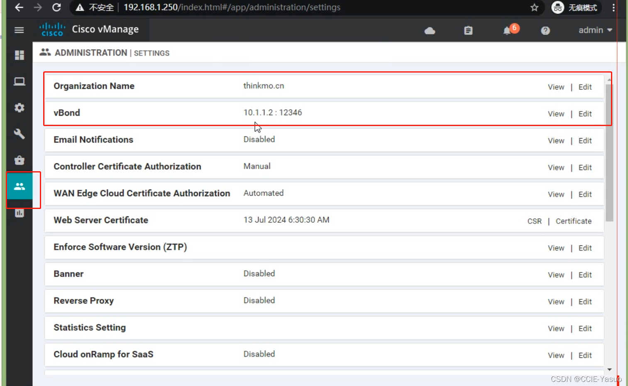Viewport: 628px width, 386px height.
Task: Edit the Banner setting
Action: coord(585,275)
